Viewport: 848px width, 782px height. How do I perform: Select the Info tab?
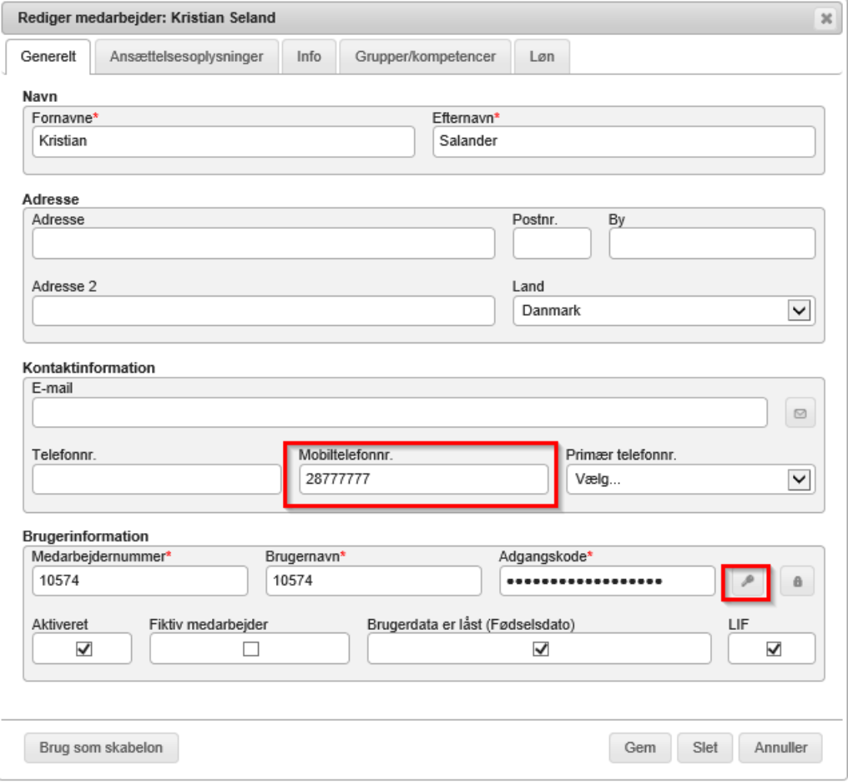309,57
